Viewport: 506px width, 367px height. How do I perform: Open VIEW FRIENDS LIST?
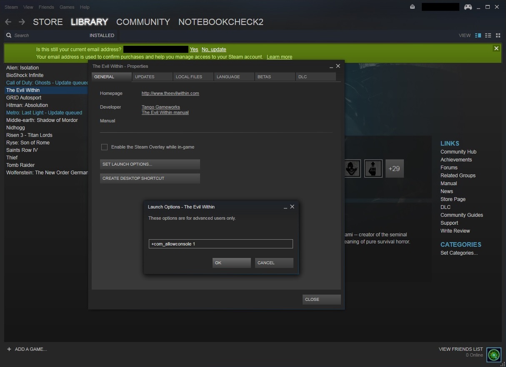[461, 349]
